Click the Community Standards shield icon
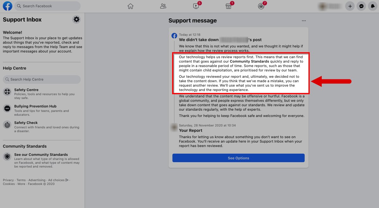Screen dimensions: 379x208 [7, 156]
